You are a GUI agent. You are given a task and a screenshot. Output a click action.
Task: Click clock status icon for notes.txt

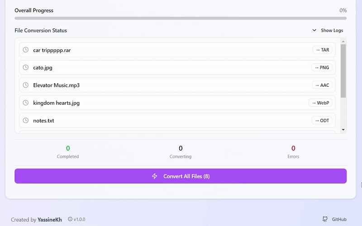26,120
